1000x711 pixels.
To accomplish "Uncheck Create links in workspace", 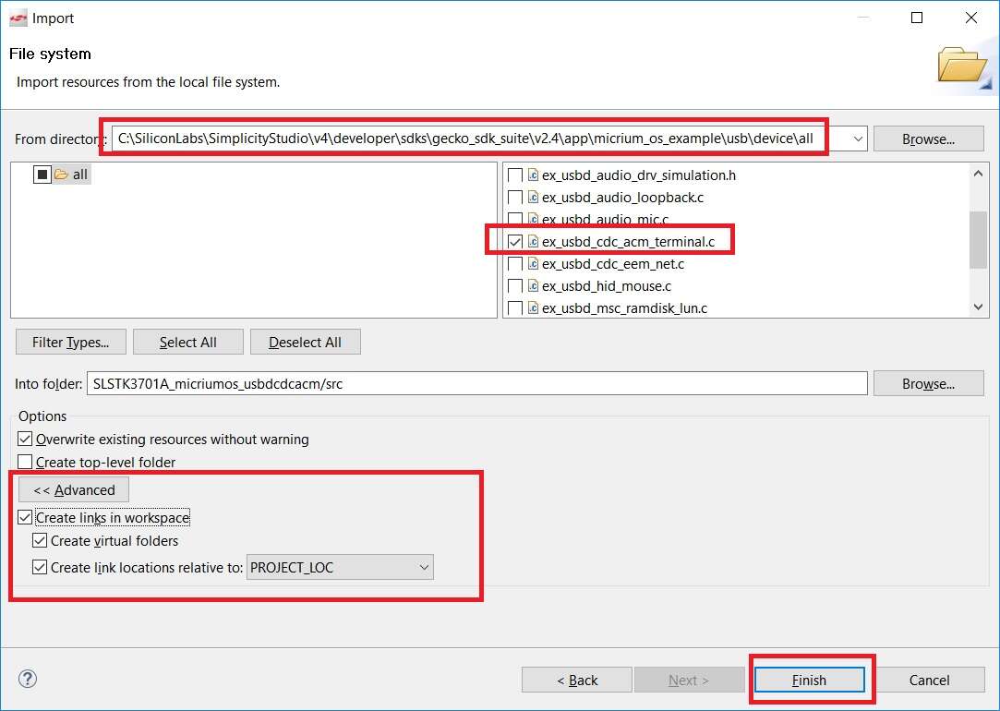I will pyautogui.click(x=25, y=517).
